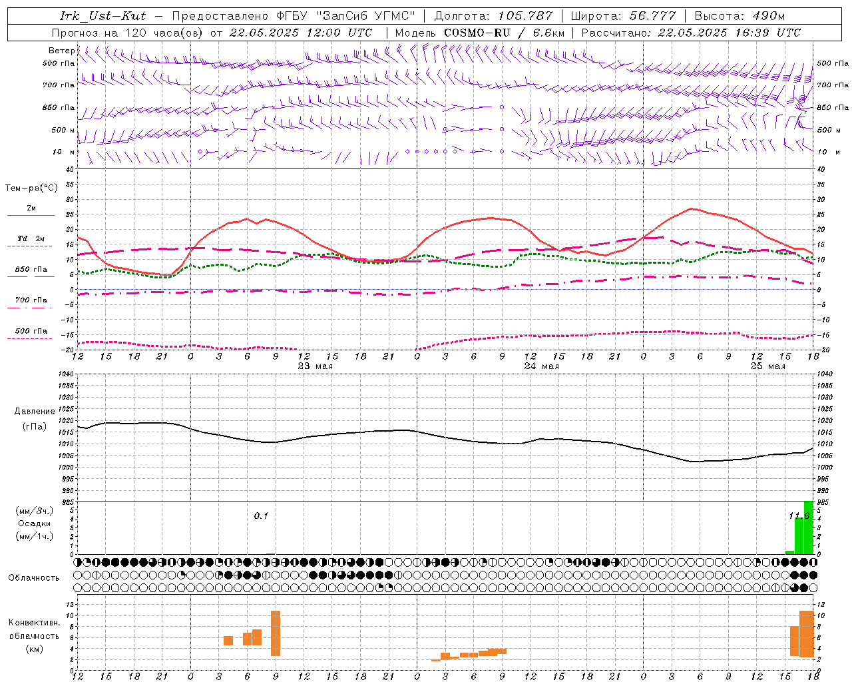Click the '(мм/3ч.)' unit label
Image resolution: width=852 pixels, height=682 pixels.
(x=34, y=511)
